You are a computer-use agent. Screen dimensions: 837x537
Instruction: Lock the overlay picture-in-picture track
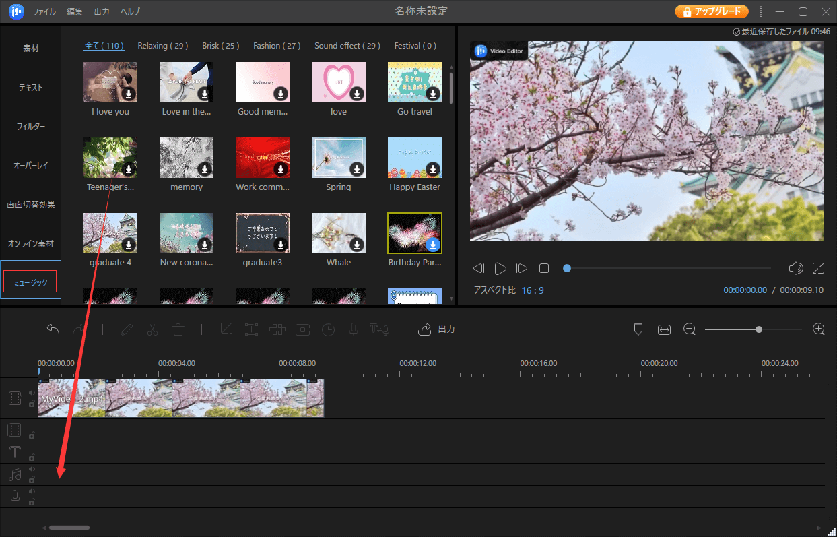pyautogui.click(x=32, y=435)
